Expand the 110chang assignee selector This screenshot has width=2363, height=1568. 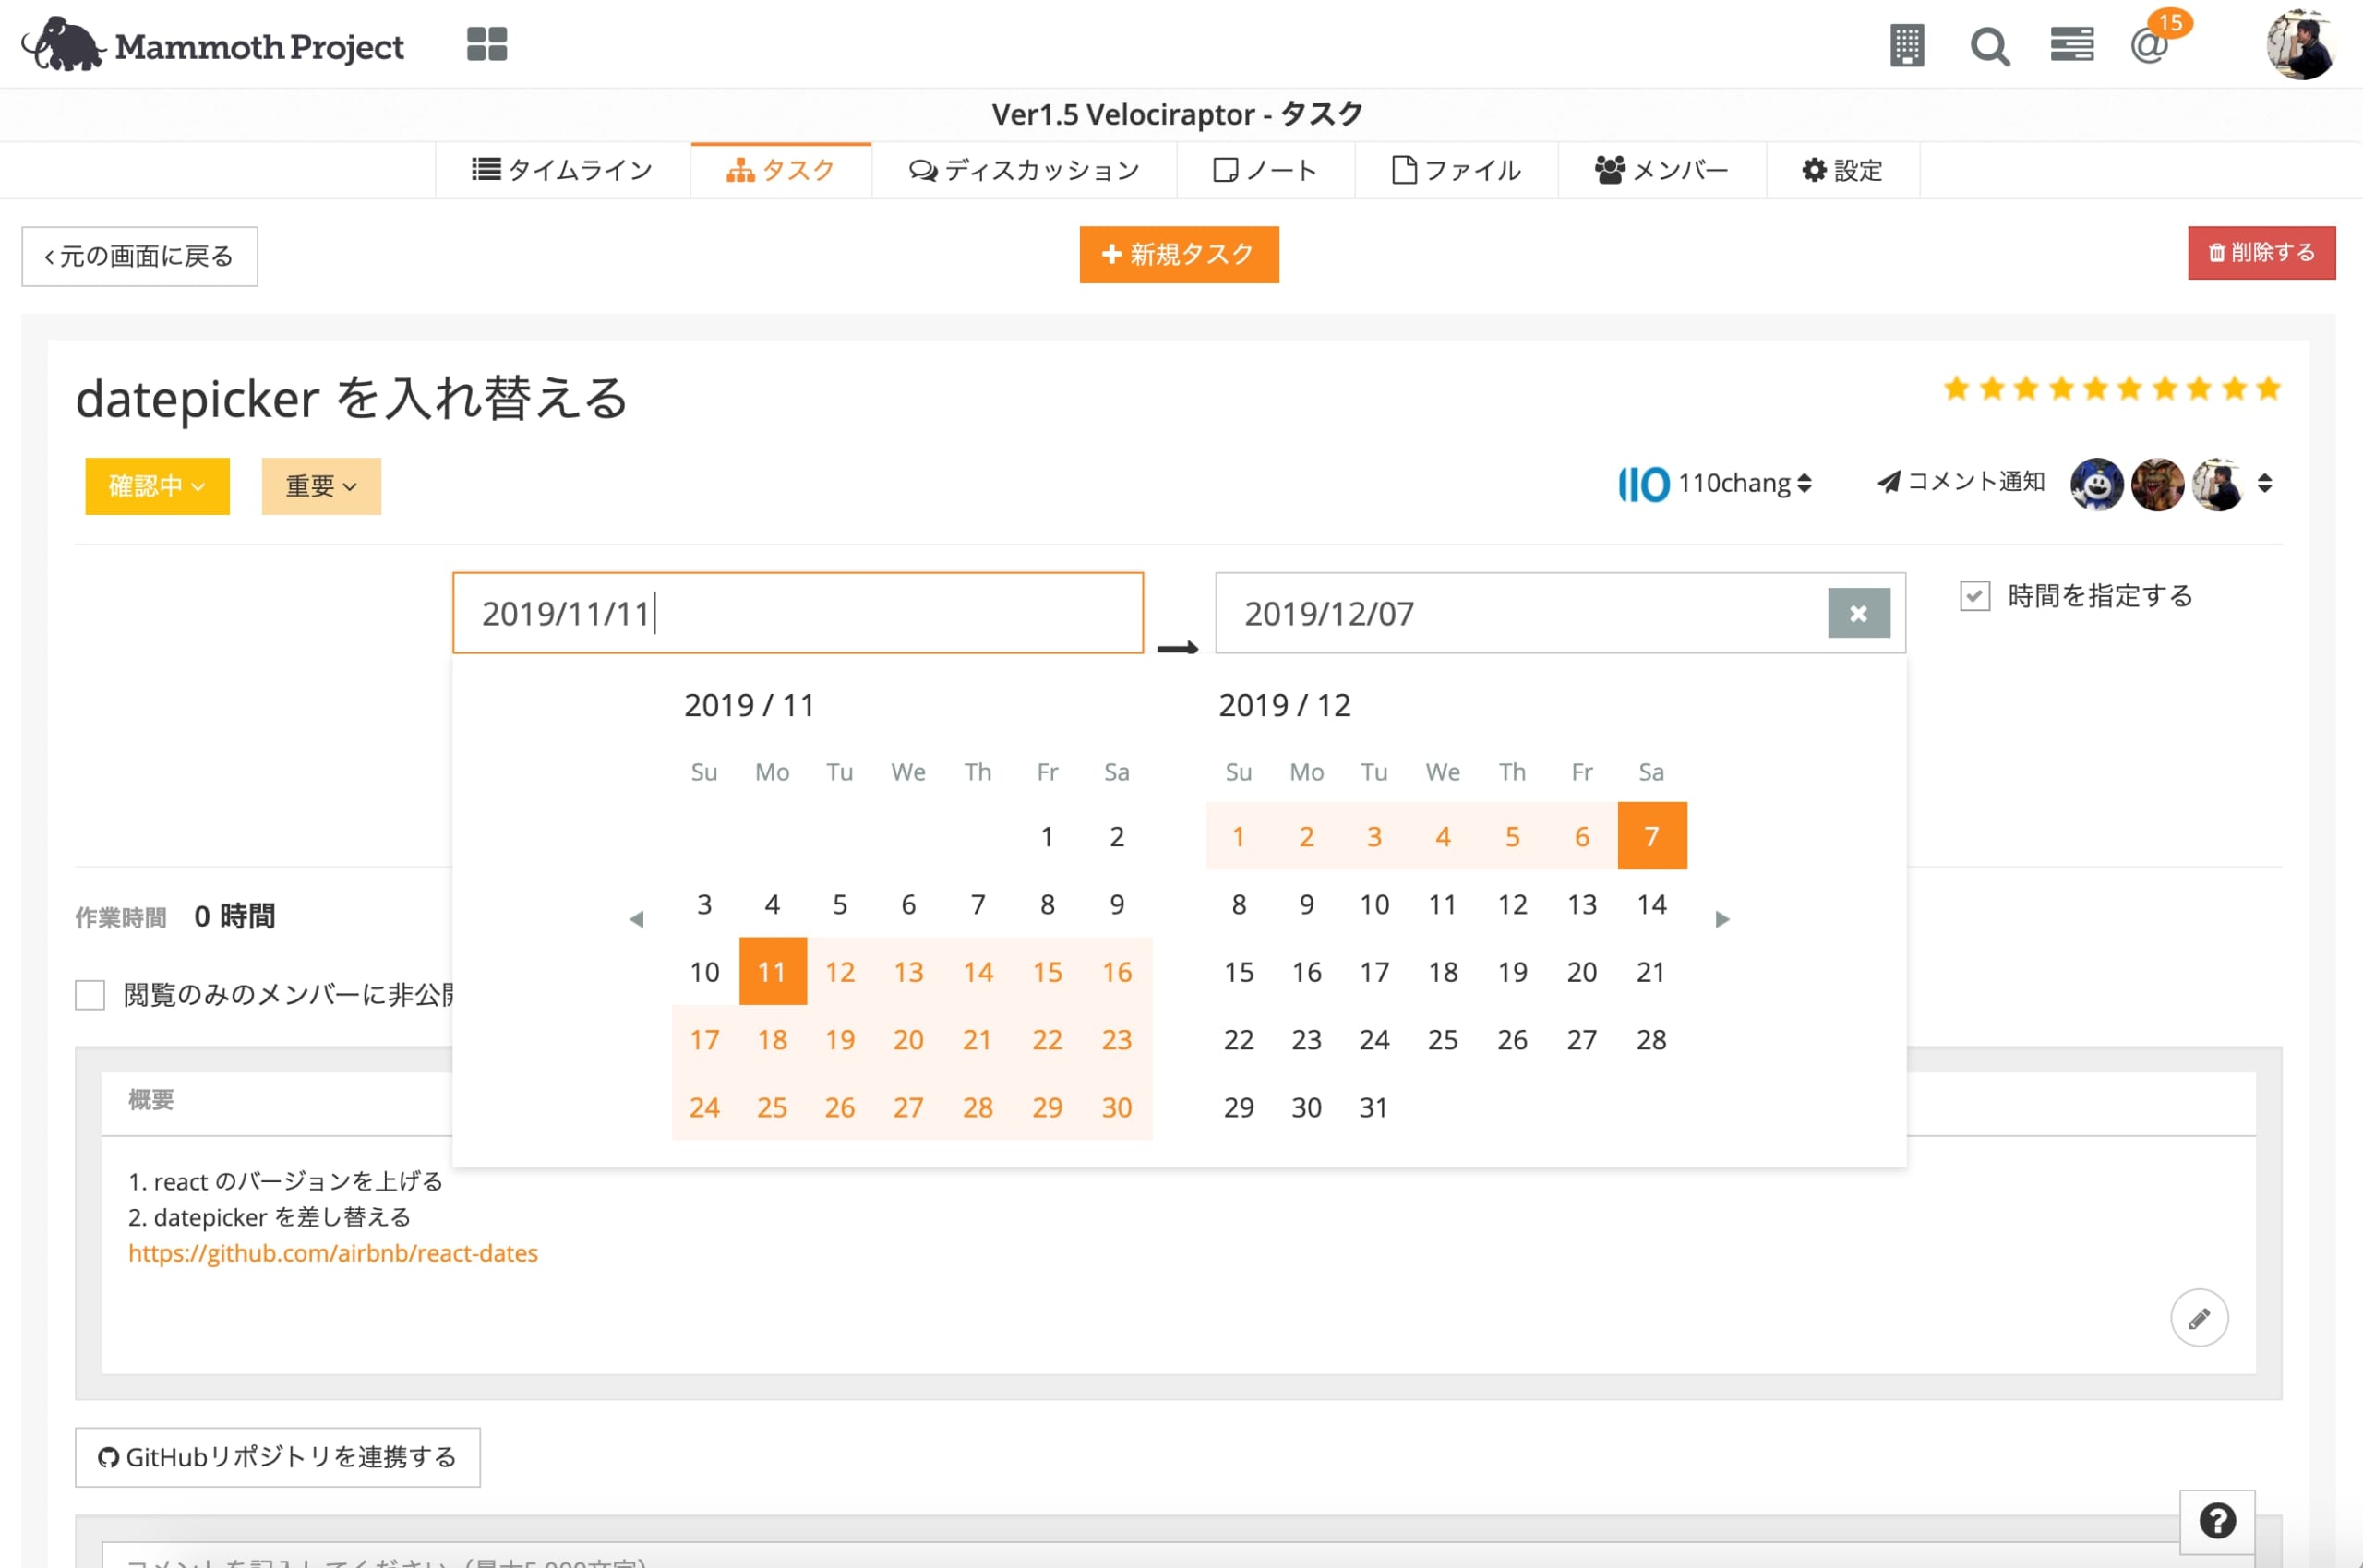point(1715,483)
